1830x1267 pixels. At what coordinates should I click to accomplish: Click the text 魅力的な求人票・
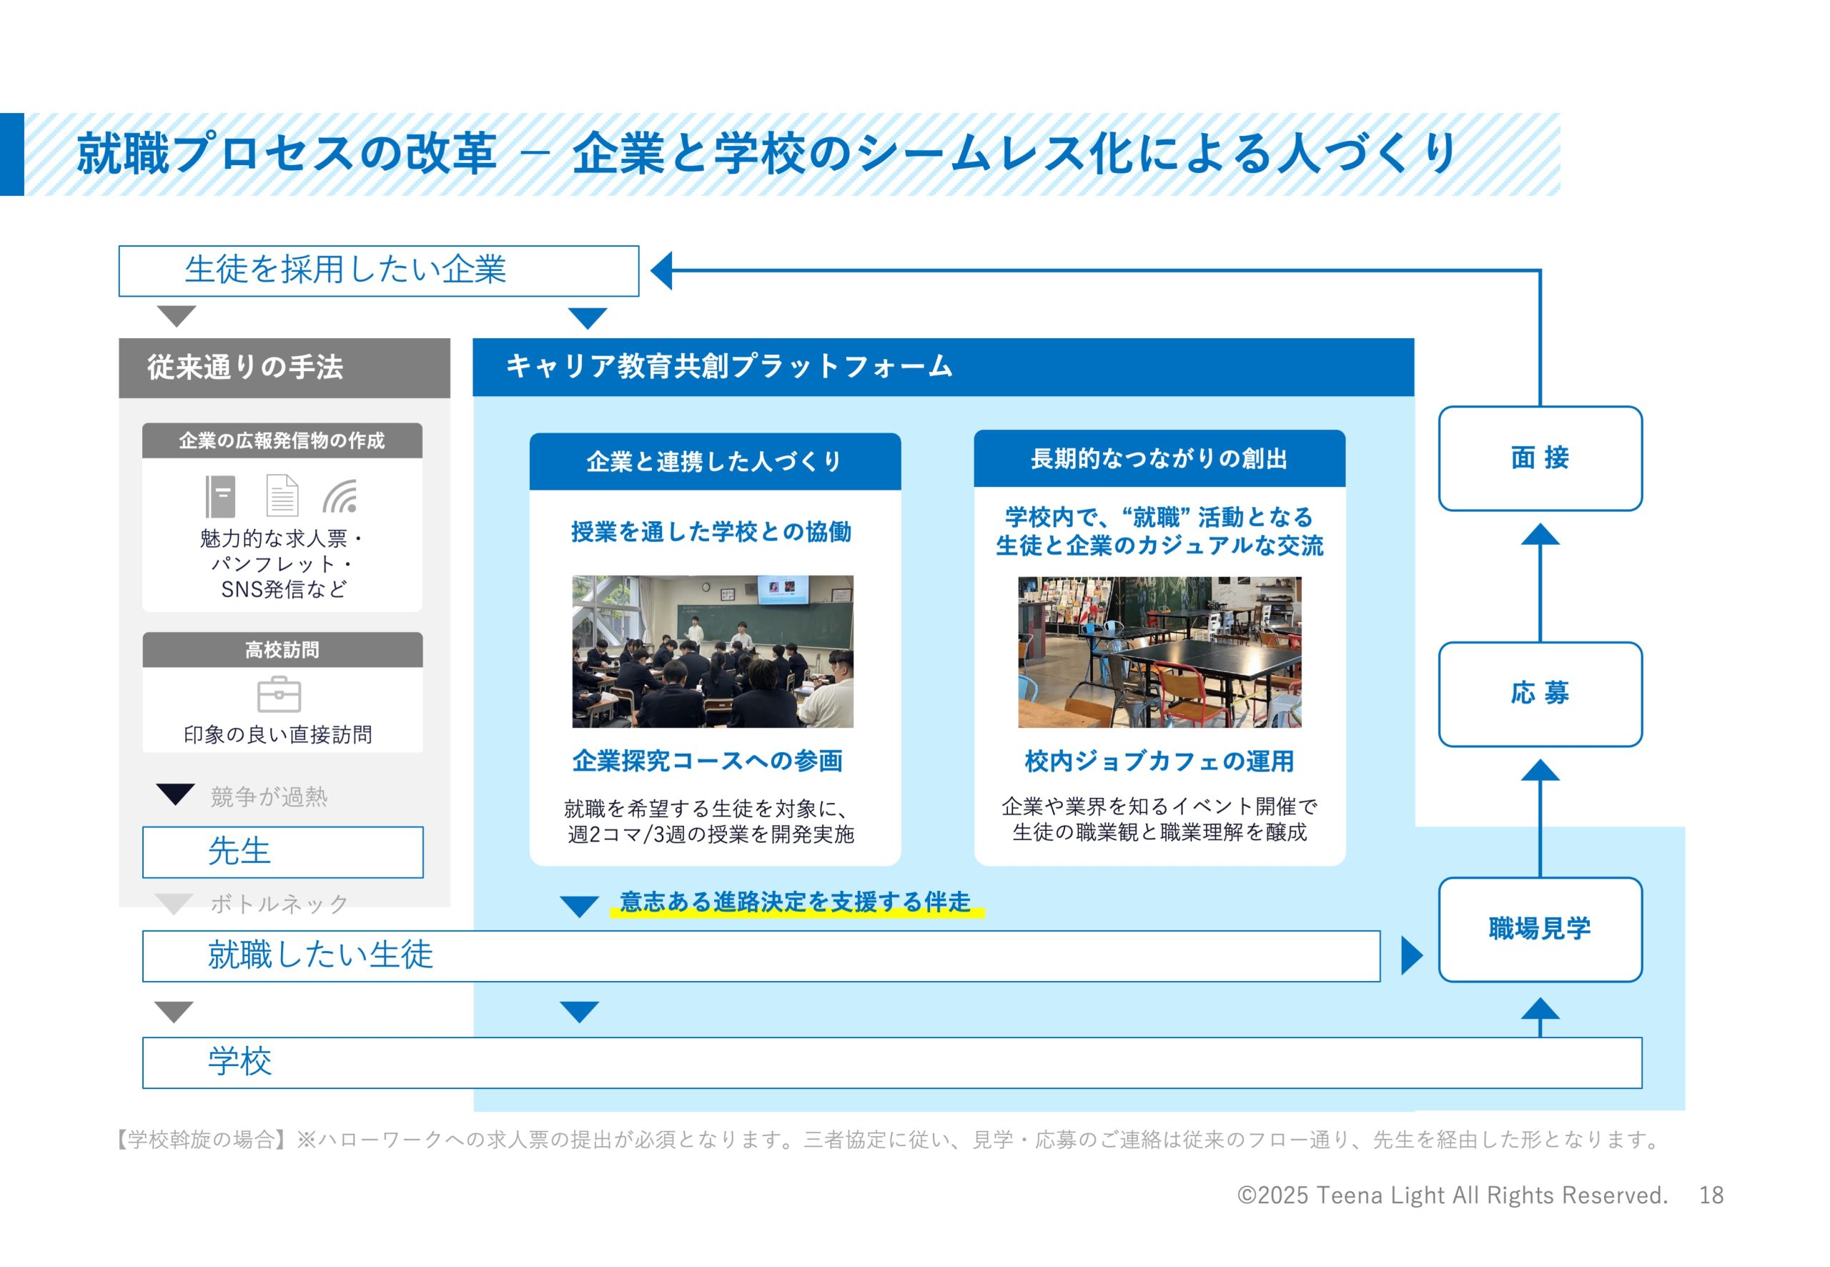coord(281,538)
